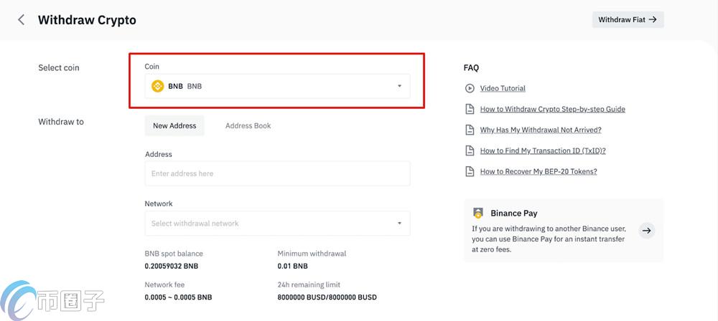Switch to the Address Book tab

[248, 125]
